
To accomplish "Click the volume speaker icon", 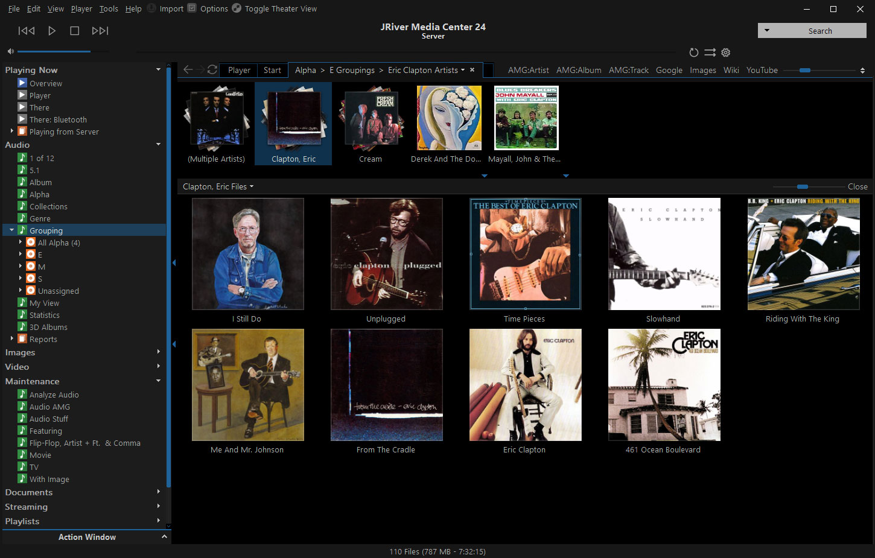I will [x=10, y=52].
